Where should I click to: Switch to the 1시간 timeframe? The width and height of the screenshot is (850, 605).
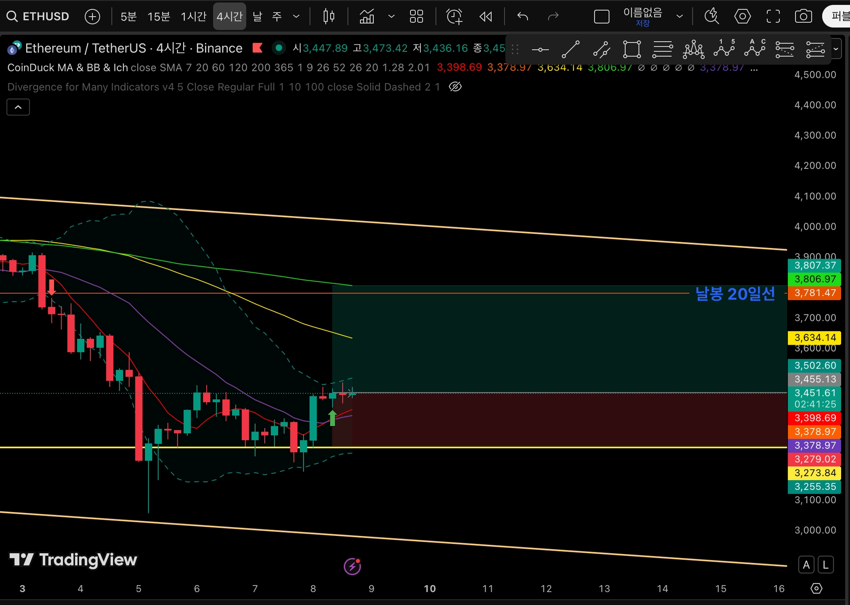pyautogui.click(x=193, y=17)
